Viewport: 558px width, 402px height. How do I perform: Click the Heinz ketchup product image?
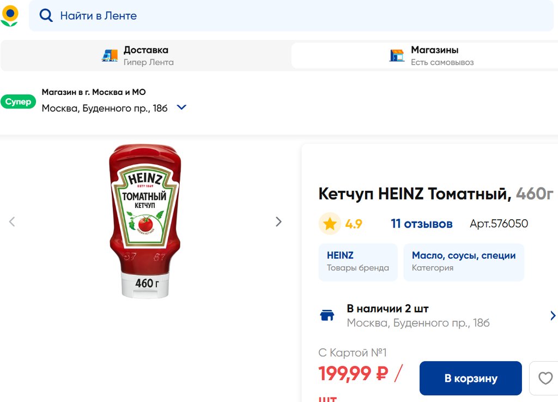click(x=145, y=221)
